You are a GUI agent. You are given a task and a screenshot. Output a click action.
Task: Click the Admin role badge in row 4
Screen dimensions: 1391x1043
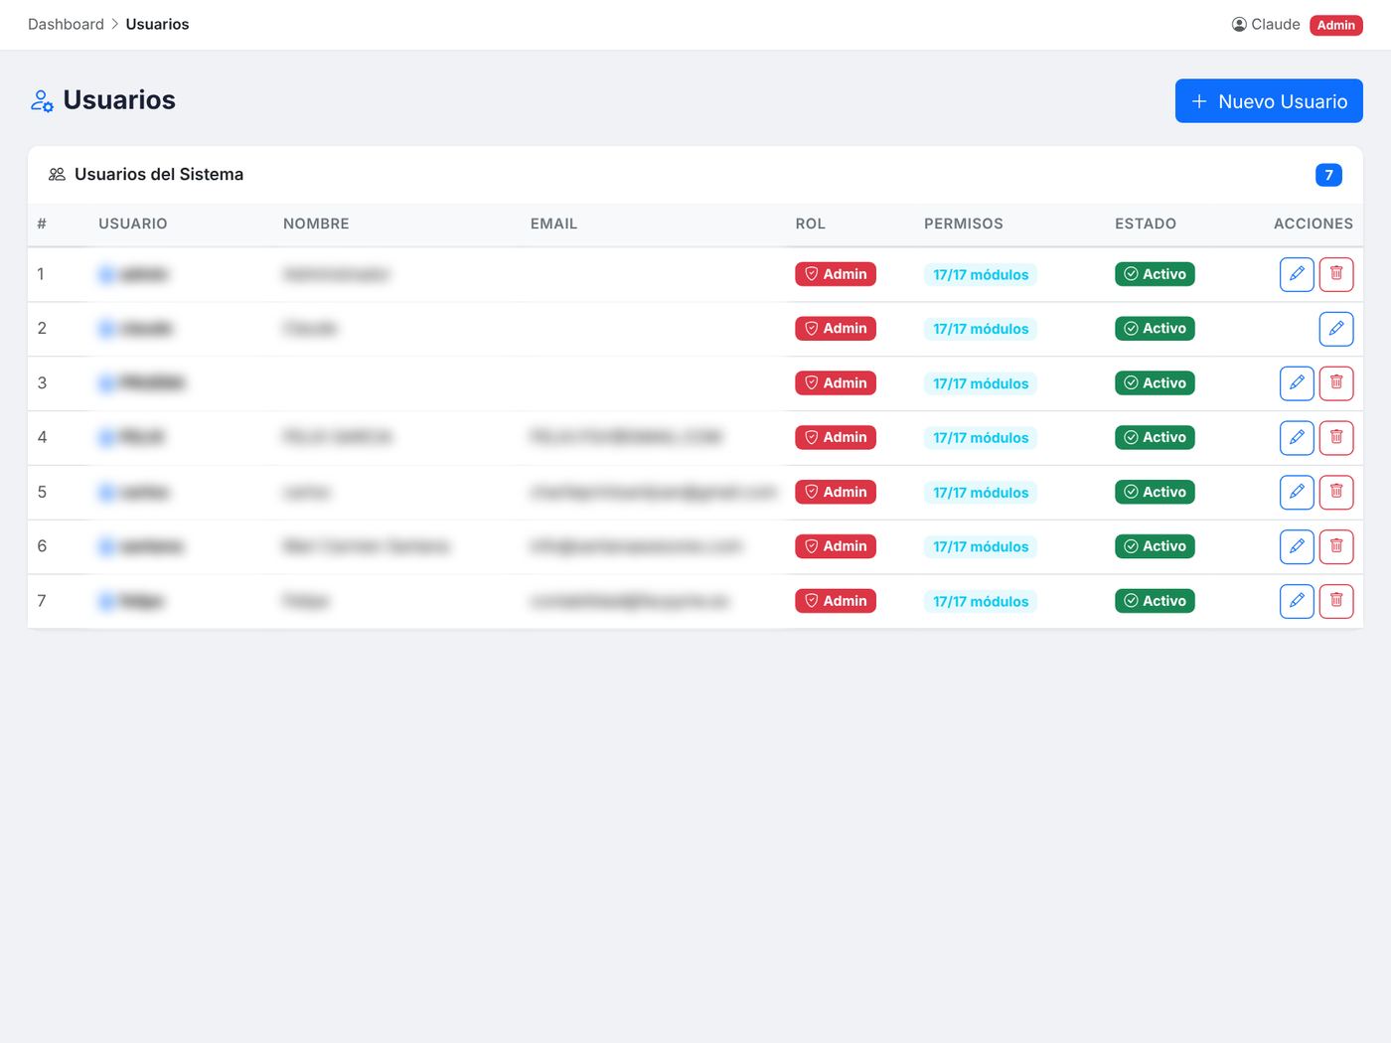coord(836,437)
